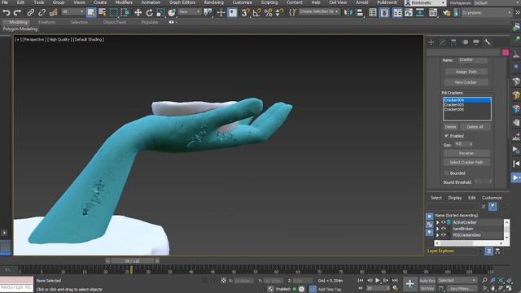Open the Layer Explorer Display menu
Image resolution: width=521 pixels, height=293 pixels.
click(x=455, y=198)
